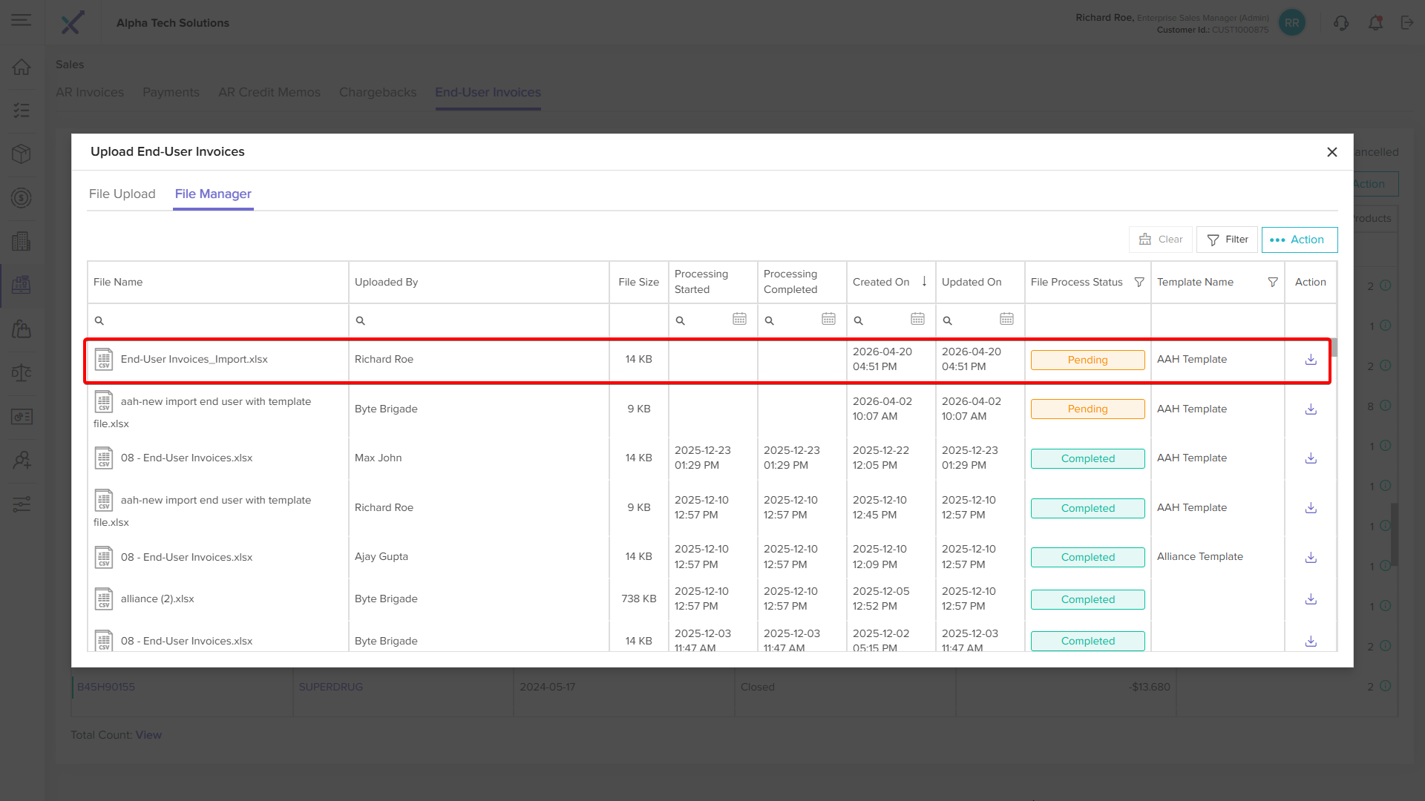Open the Updated On calendar picker

point(1006,319)
